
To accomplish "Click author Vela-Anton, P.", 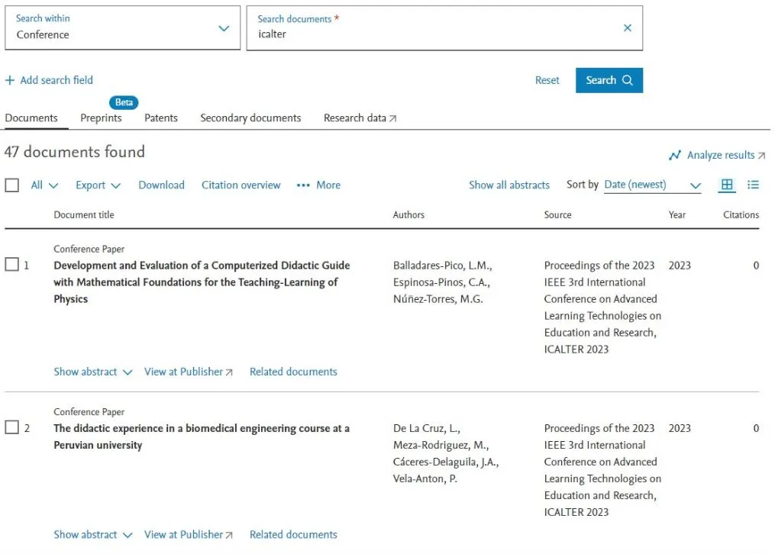I will click(425, 479).
